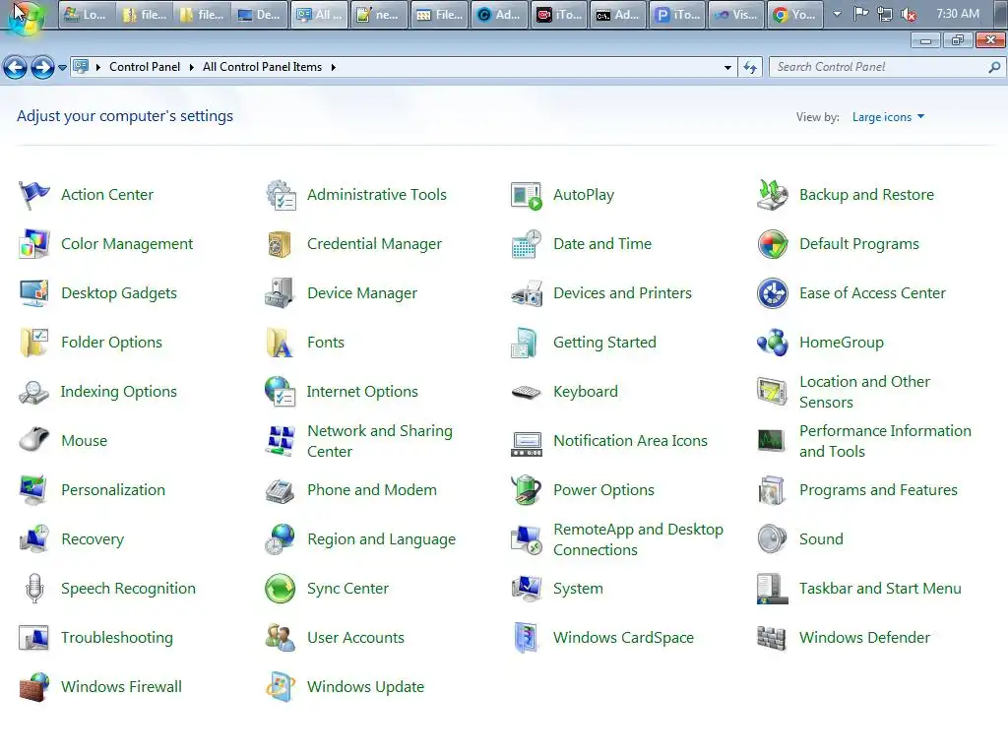Open the Getting Started link

(604, 343)
